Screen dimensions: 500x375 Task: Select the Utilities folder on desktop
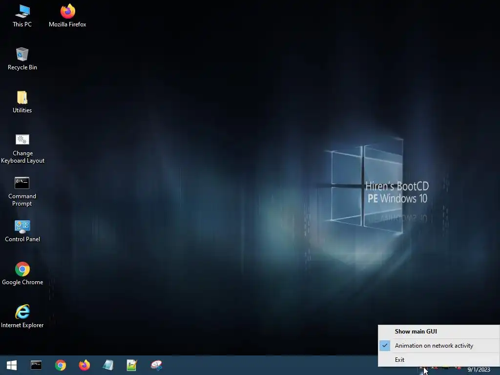(22, 102)
